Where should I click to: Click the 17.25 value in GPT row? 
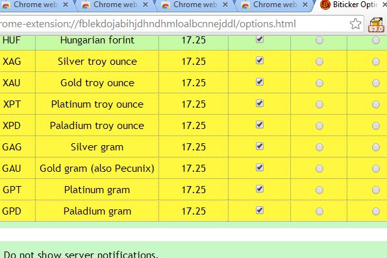coord(193,190)
